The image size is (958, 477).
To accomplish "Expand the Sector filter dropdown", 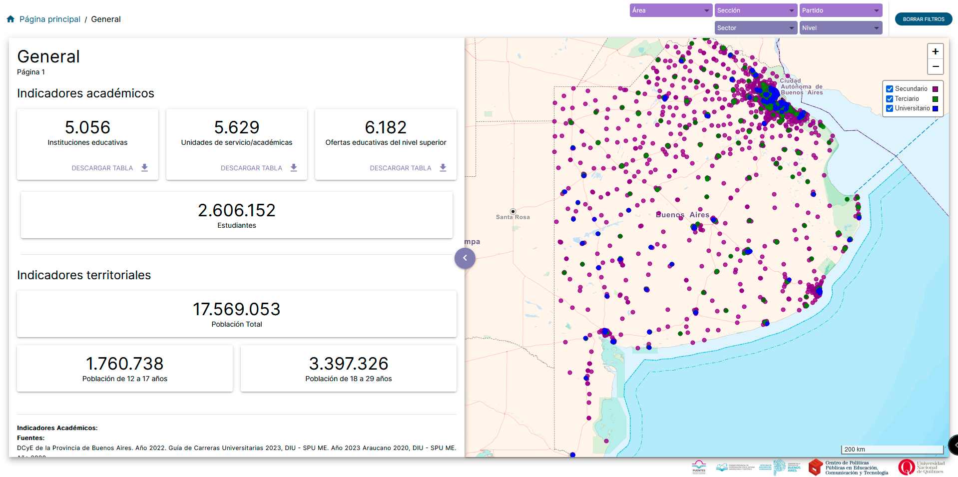I will (756, 28).
